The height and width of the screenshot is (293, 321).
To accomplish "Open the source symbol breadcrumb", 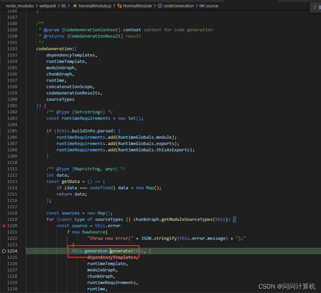I will [212, 6].
